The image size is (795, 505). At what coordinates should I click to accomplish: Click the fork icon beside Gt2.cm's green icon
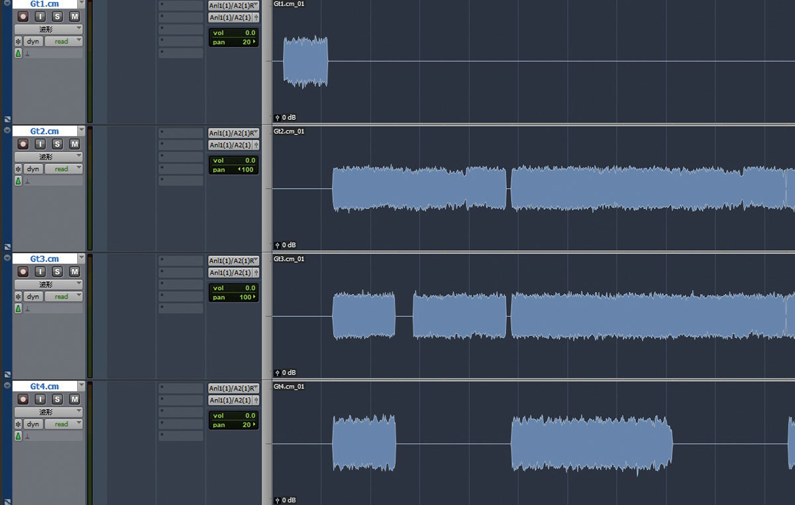[28, 181]
